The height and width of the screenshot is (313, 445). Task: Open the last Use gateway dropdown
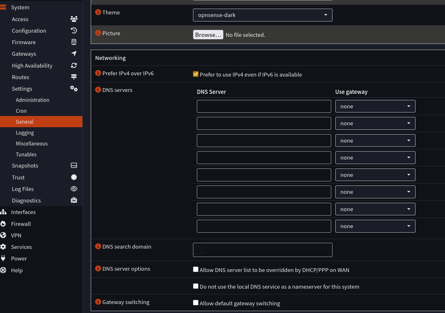click(x=375, y=226)
